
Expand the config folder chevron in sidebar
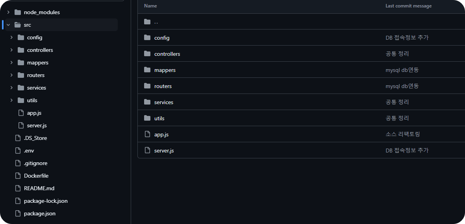pyautogui.click(x=11, y=38)
